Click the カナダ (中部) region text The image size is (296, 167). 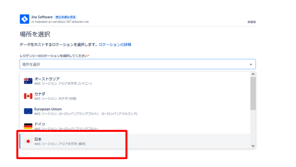point(67,99)
